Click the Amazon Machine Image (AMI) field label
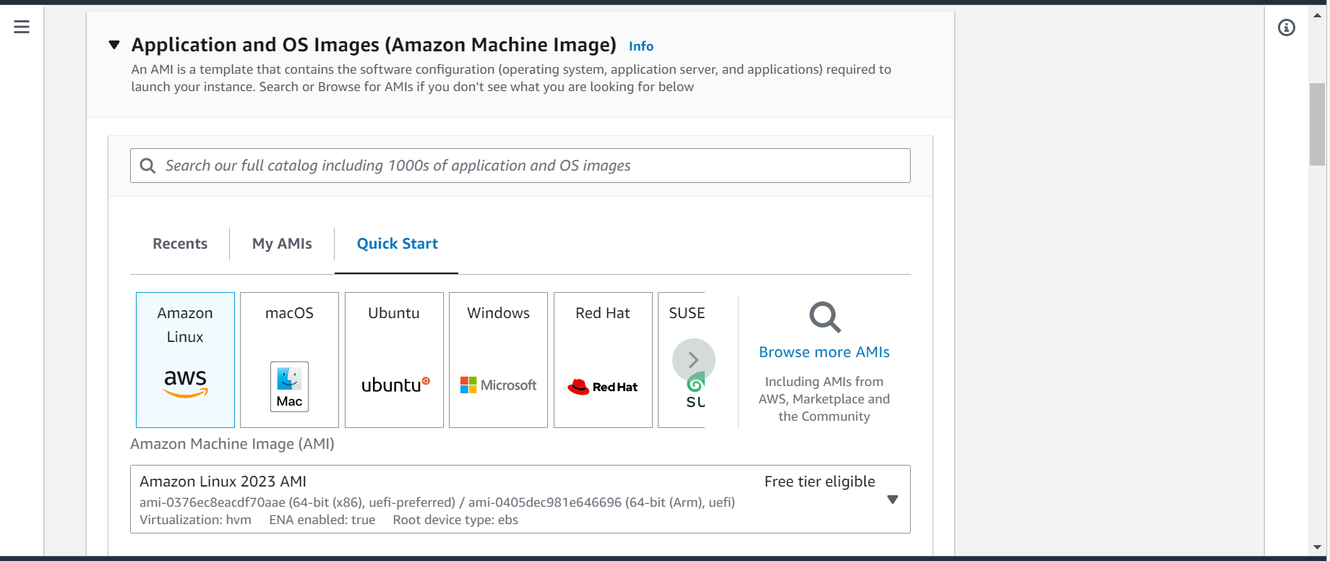The height and width of the screenshot is (561, 1330). pos(232,444)
